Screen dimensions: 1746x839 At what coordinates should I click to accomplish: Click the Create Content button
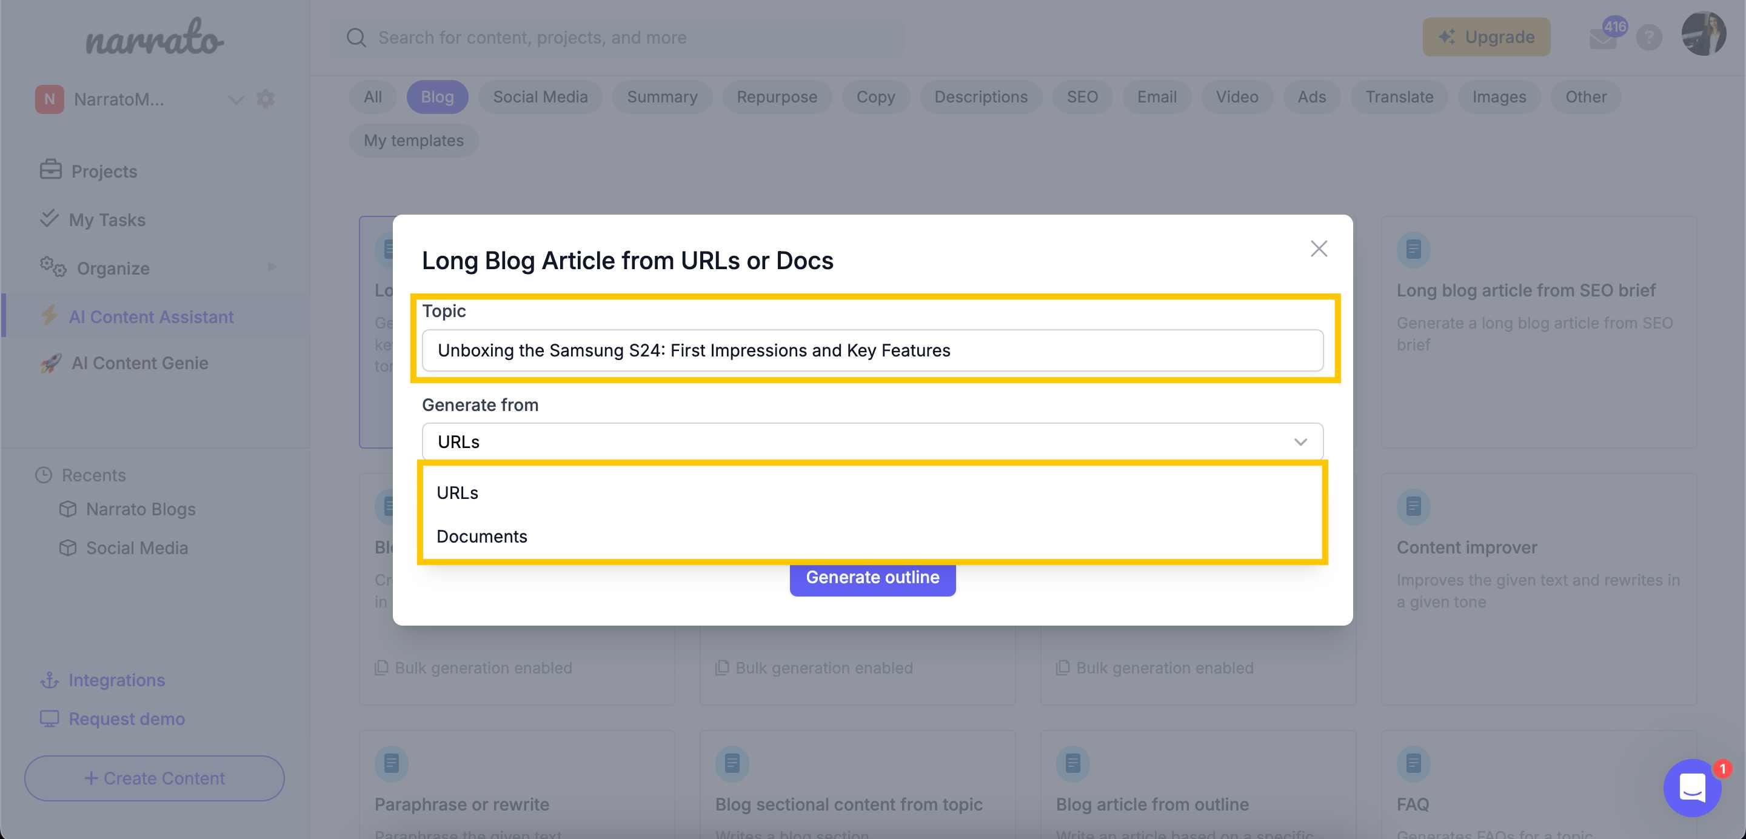(x=155, y=778)
